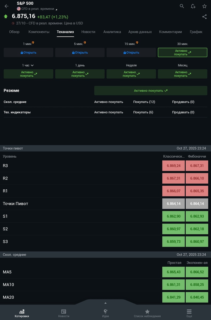
Task: Tap the premium badge next to 1 мин
Action: point(33,42)
